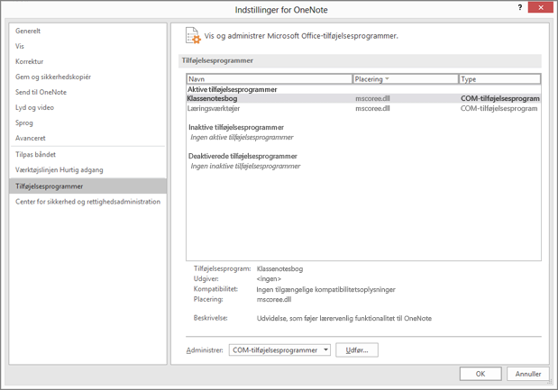
Task: Click the Inaktive tilføjelsesprogrammer group heading
Action: click(236, 127)
